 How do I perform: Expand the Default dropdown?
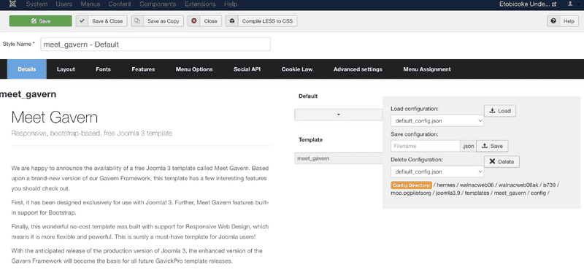338,115
